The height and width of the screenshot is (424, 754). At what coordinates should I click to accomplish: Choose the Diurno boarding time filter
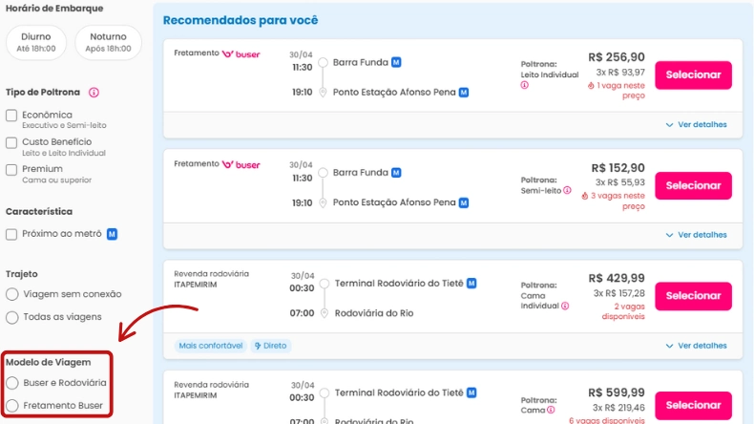click(x=36, y=42)
